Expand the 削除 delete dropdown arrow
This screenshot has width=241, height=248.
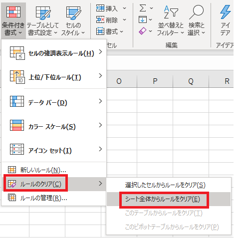tap(125, 20)
